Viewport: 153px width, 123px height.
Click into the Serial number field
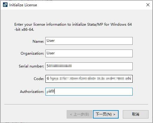[89, 66]
